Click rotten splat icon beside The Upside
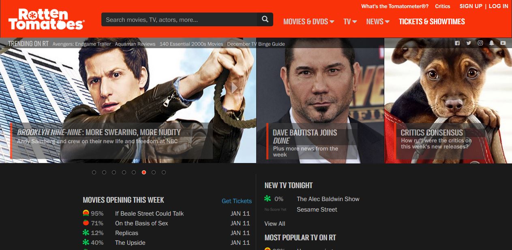The width and height of the screenshot is (512, 250). (86, 242)
